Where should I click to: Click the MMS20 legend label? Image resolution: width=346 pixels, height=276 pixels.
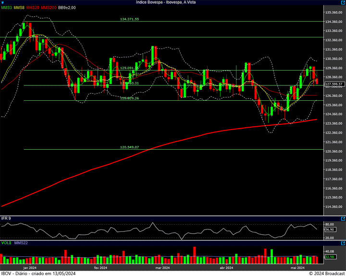click(x=33, y=8)
